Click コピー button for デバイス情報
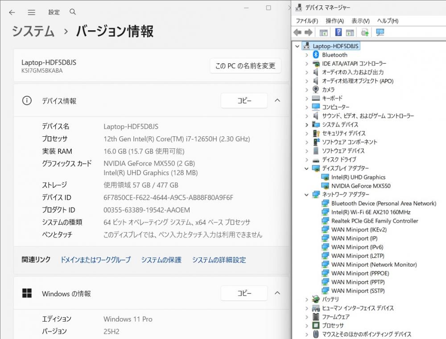446x339 pixels. pos(244,101)
